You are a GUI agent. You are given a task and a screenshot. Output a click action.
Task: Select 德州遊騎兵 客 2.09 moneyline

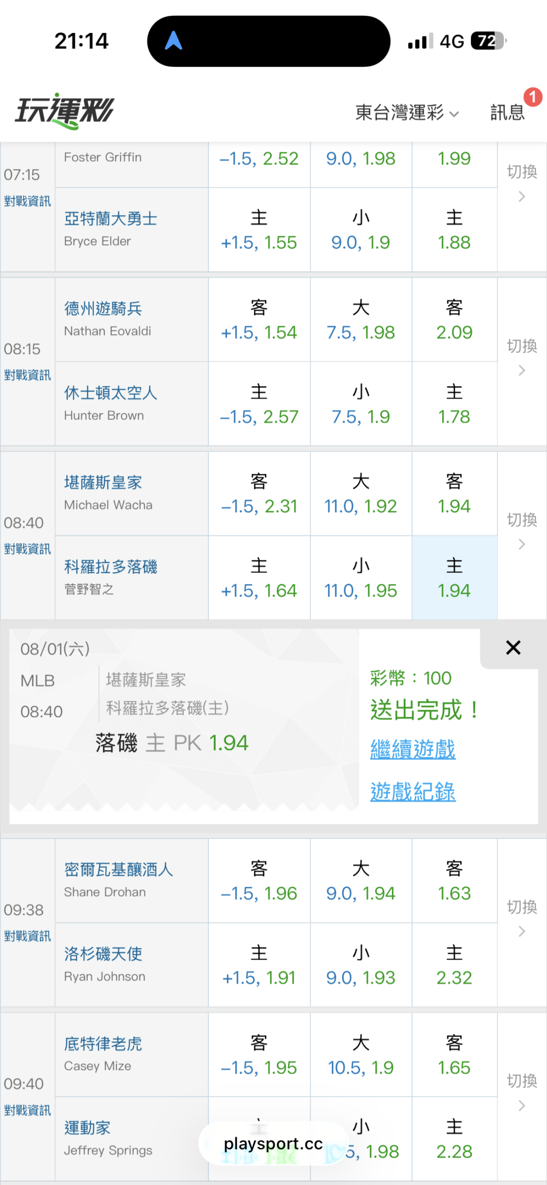[x=454, y=320]
